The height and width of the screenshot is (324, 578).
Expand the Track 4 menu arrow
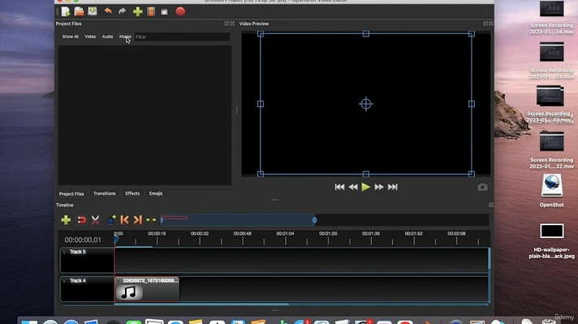(65, 281)
